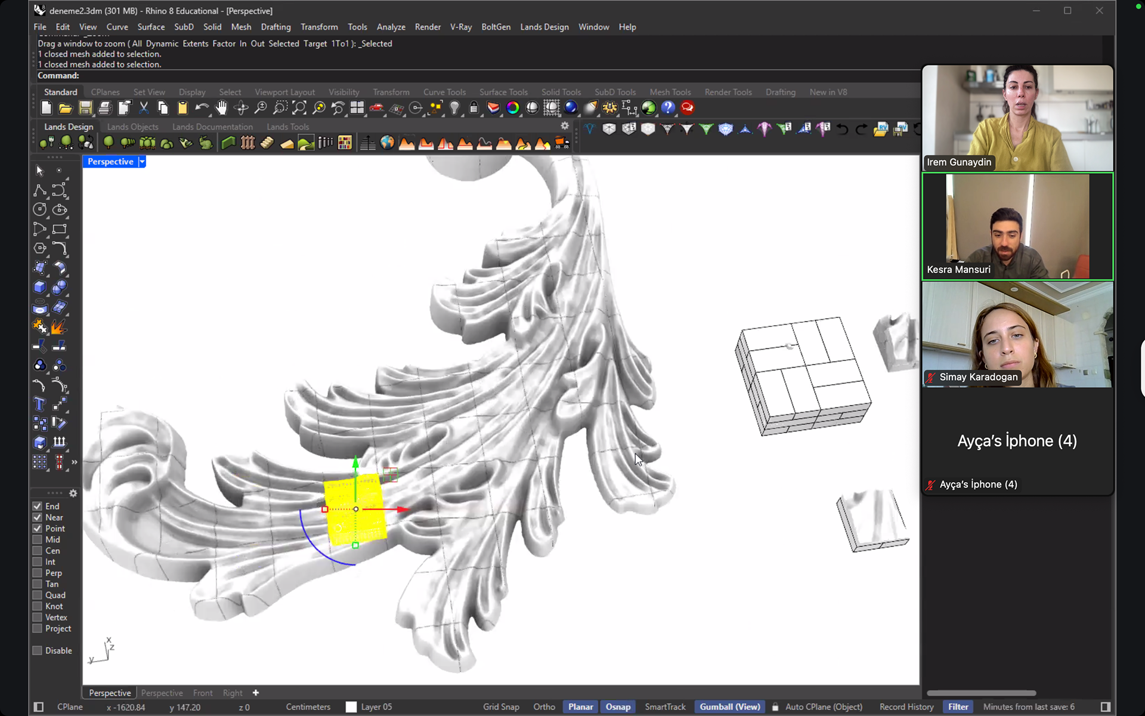The image size is (1145, 716).
Task: Click the Zoom Extents icon
Action: (x=299, y=108)
